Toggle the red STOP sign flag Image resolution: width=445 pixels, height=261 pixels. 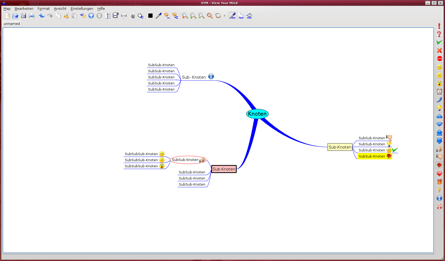439,59
